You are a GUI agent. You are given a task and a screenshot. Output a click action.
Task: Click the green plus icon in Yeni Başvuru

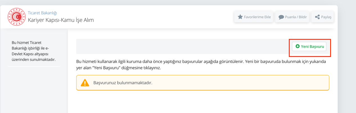tap(298, 46)
